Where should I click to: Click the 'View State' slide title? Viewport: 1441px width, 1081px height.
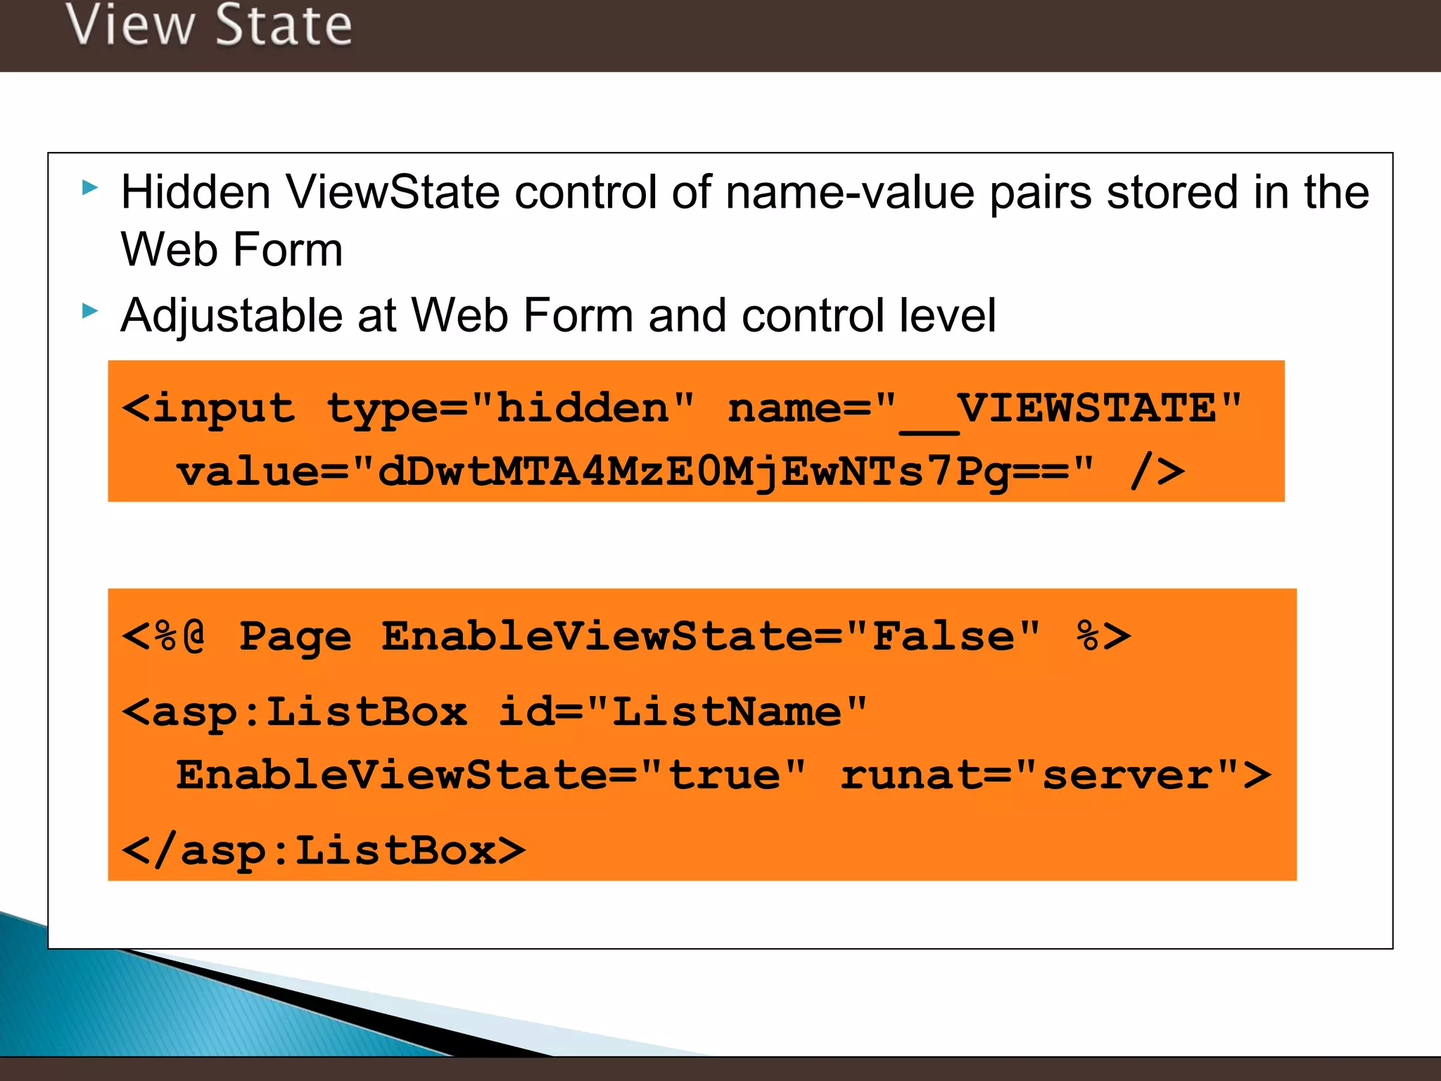[x=209, y=25]
